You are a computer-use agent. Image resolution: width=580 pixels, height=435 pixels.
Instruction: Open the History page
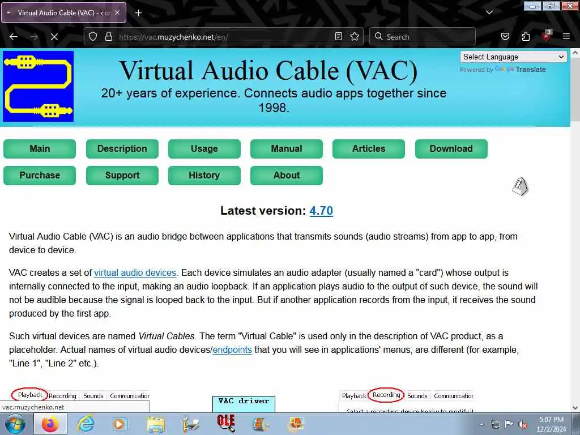click(x=204, y=176)
